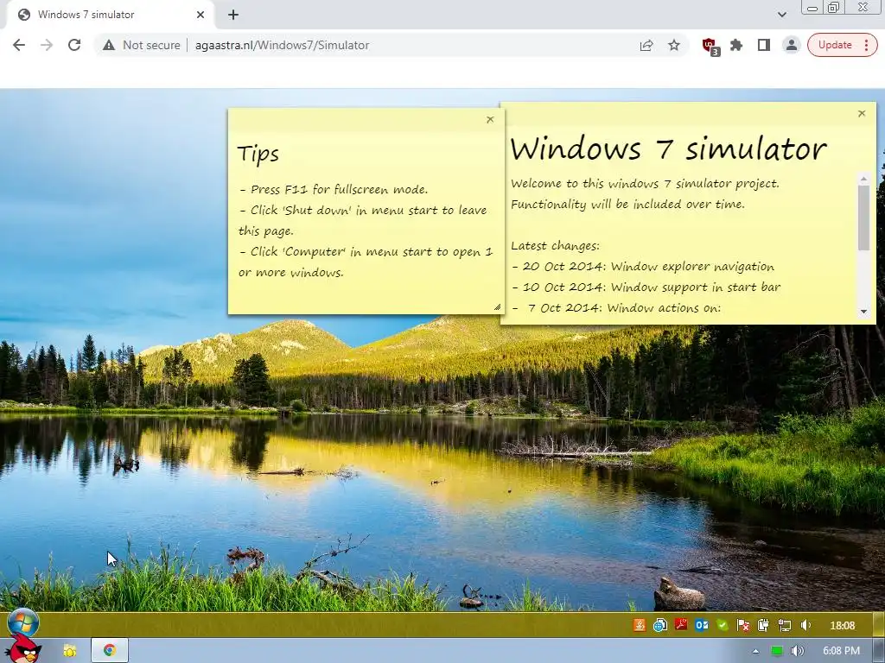The image size is (885, 663).
Task: Open the tab search chevron
Action: 781,15
